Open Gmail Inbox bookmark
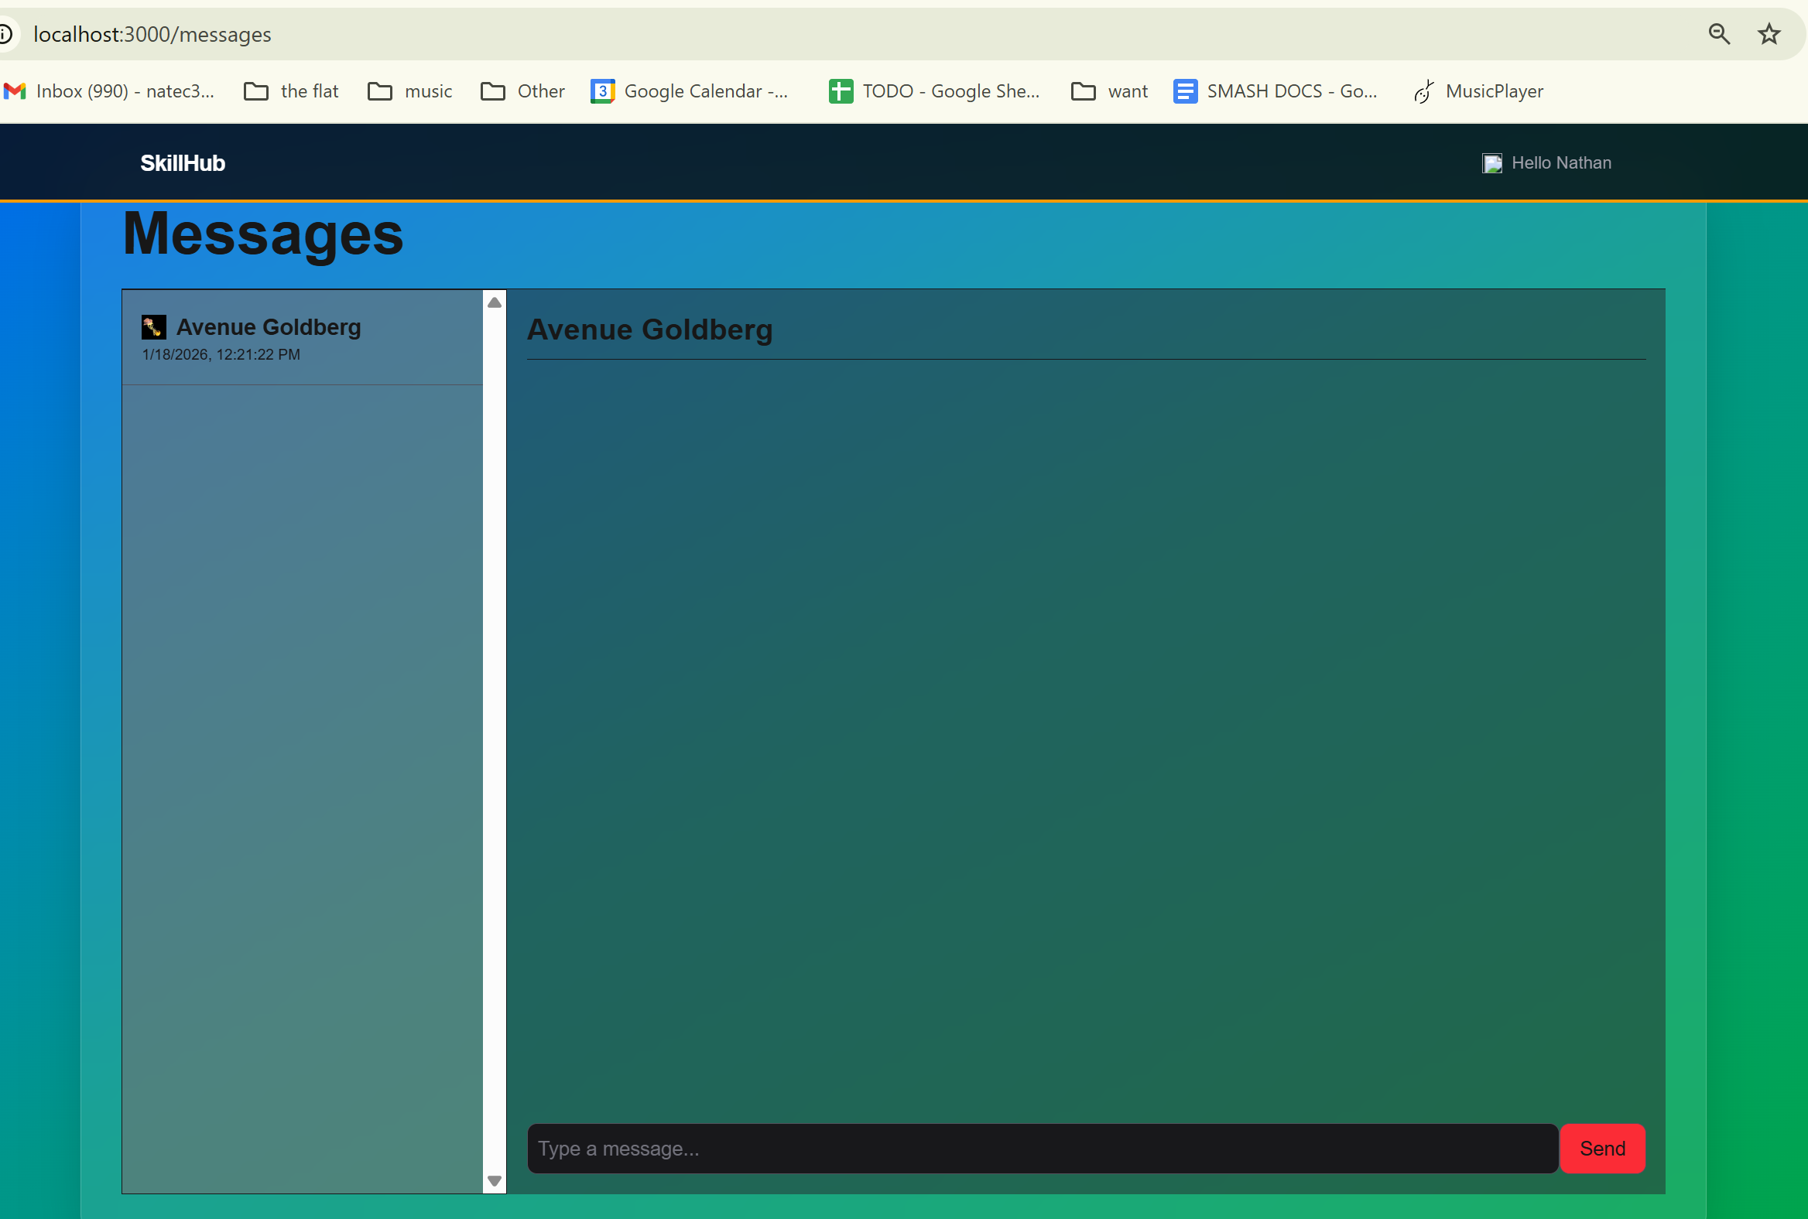 tap(109, 92)
